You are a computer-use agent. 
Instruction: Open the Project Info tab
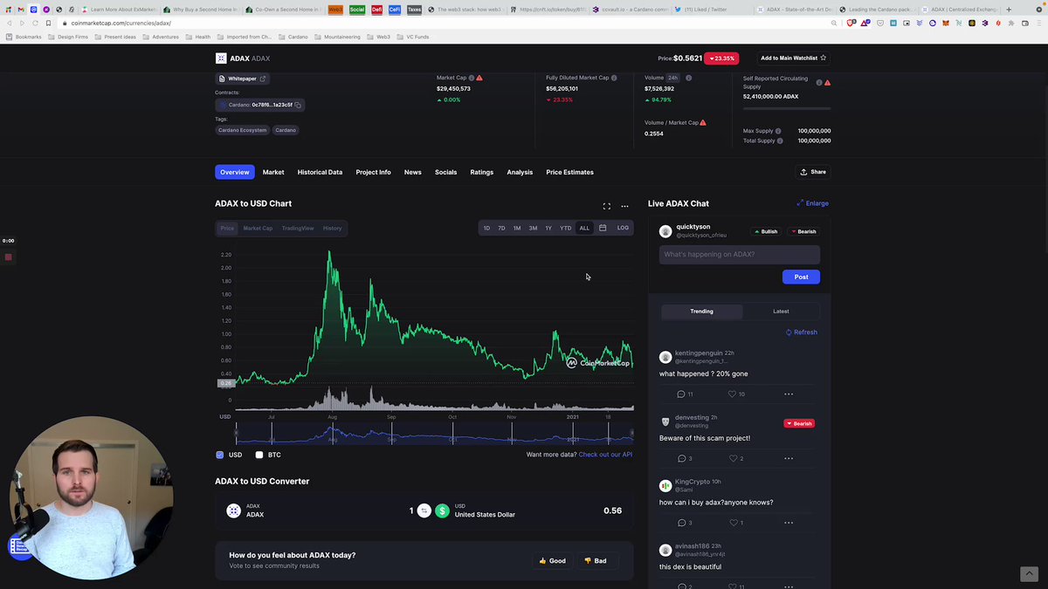coord(373,172)
